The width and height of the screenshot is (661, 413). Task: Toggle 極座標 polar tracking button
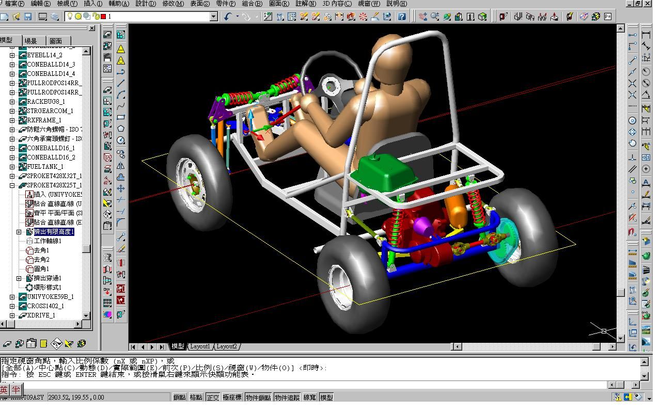tap(232, 397)
